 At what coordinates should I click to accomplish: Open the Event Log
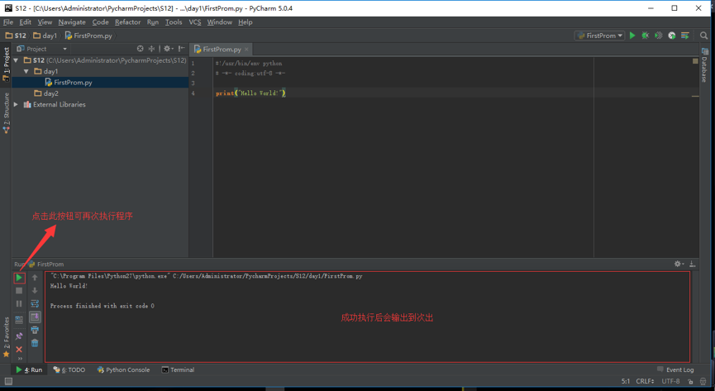[x=676, y=370]
